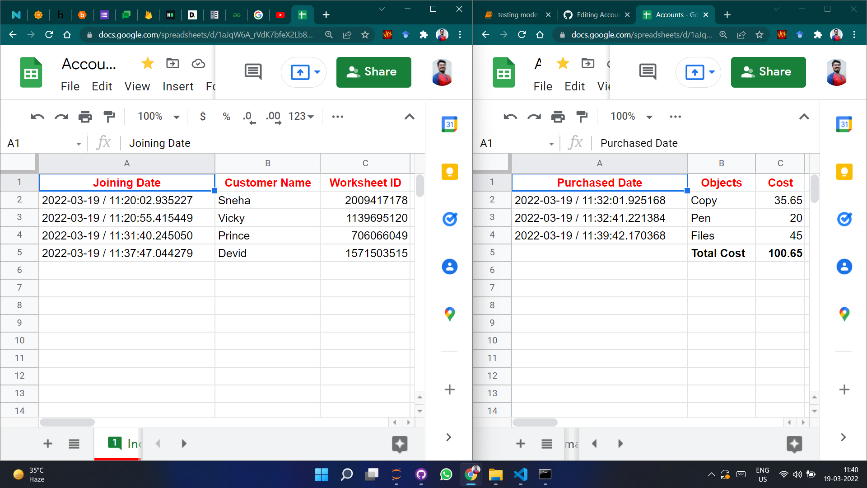Click Share button in right window
This screenshot has height=488, width=867.
[768, 72]
